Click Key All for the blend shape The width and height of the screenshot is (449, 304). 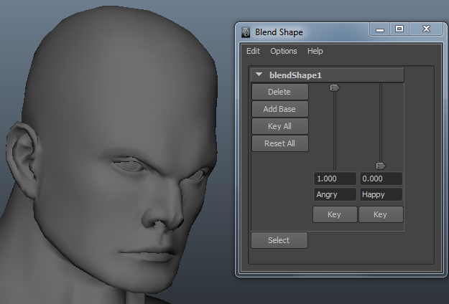coord(279,126)
